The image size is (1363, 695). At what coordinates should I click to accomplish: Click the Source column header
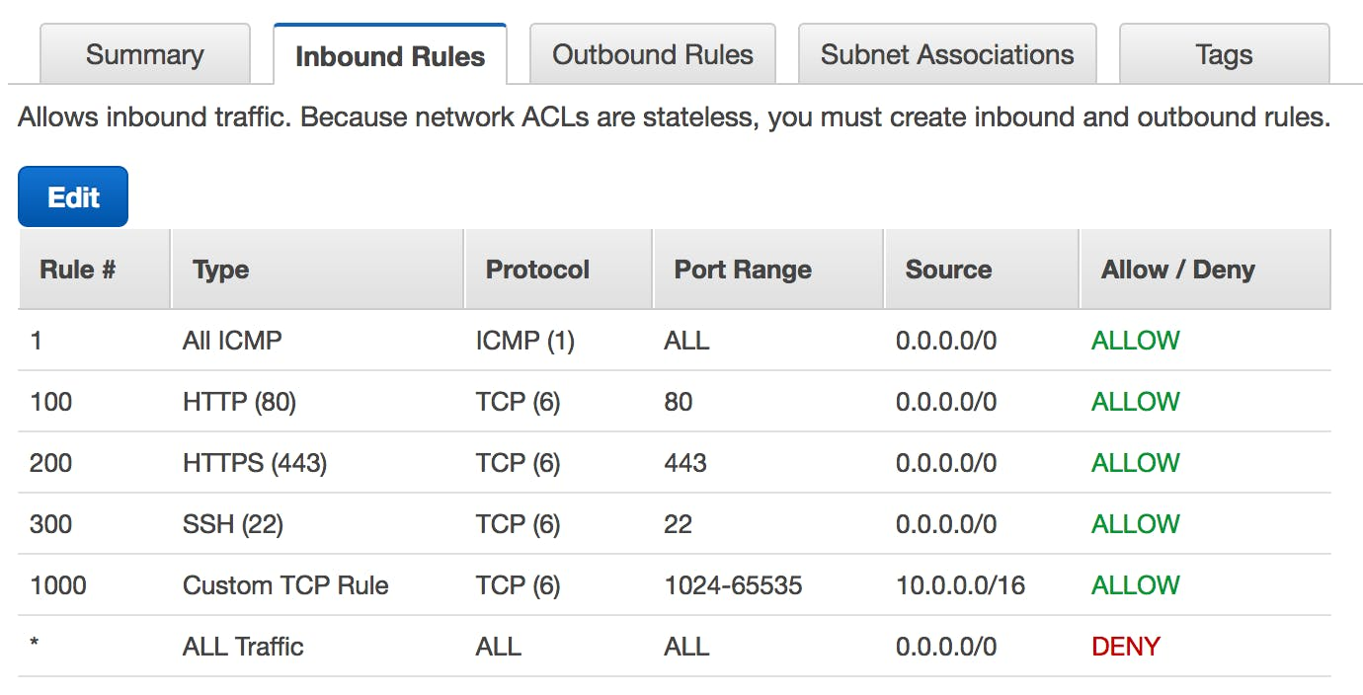948,270
